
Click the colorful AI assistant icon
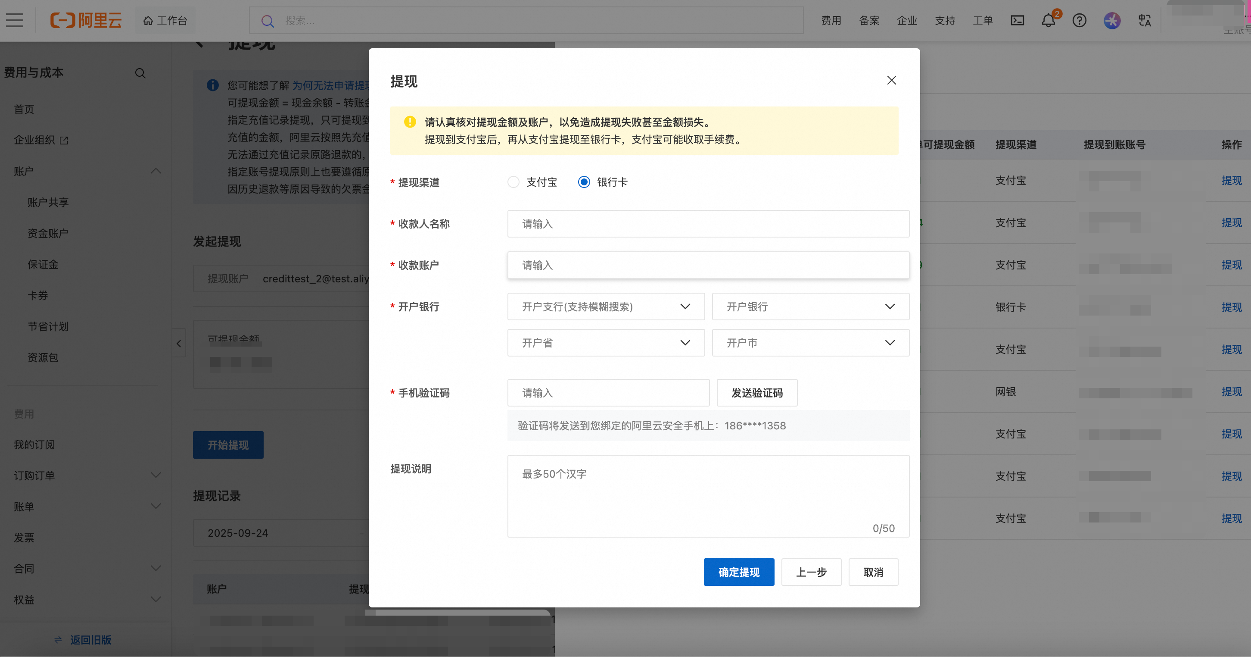click(1111, 20)
